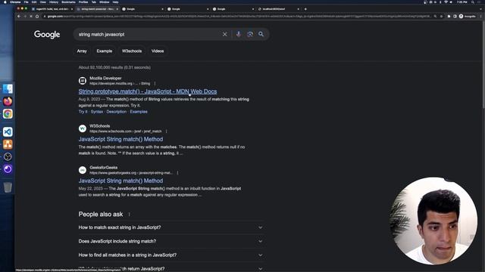This screenshot has width=485, height=272.
Task: Click the Chrome icon in the dock
Action: pyautogui.click(x=8, y=114)
